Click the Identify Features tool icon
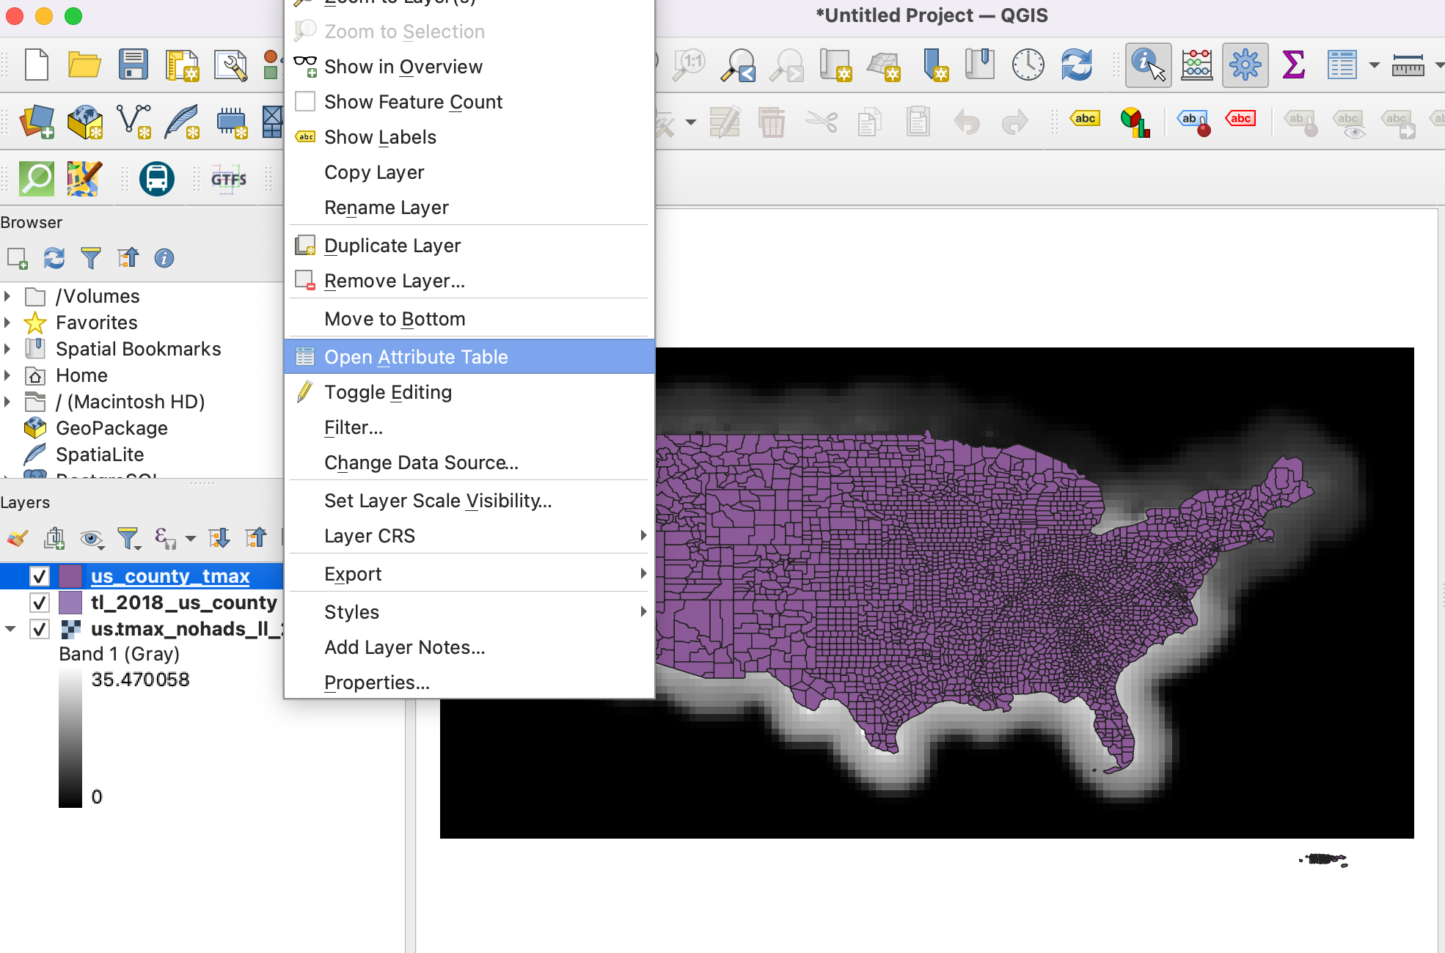The width and height of the screenshot is (1445, 953). tap(1147, 65)
